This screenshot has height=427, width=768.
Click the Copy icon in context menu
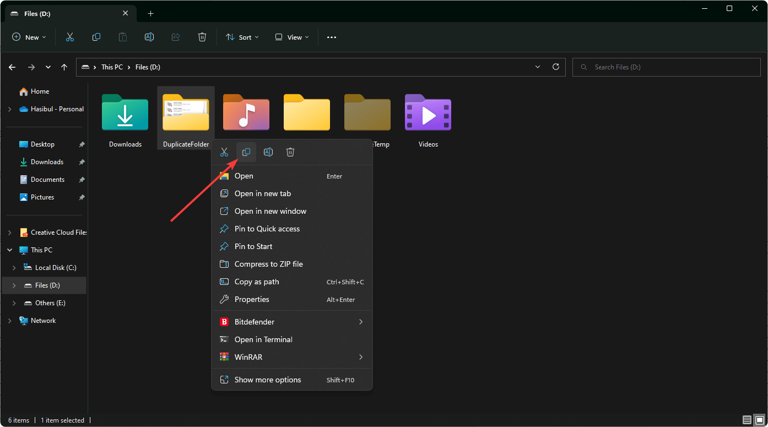(x=246, y=152)
